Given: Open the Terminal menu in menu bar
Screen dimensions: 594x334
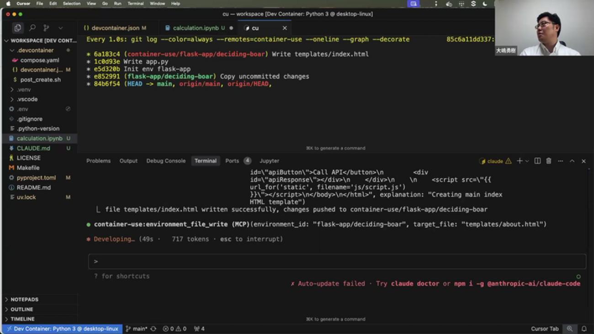Looking at the screenshot, I should (135, 4).
